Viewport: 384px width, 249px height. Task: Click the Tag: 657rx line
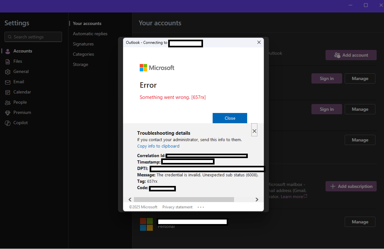coord(147,181)
